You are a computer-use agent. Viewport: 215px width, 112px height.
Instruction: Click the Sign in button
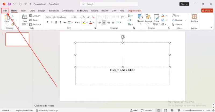184,4
